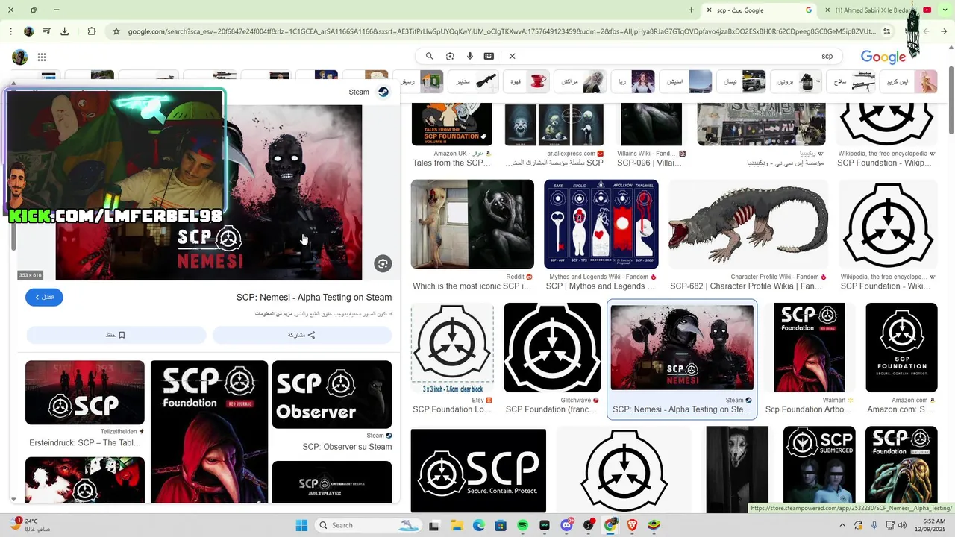Click the Google logo
955x537 pixels.
[x=883, y=57]
